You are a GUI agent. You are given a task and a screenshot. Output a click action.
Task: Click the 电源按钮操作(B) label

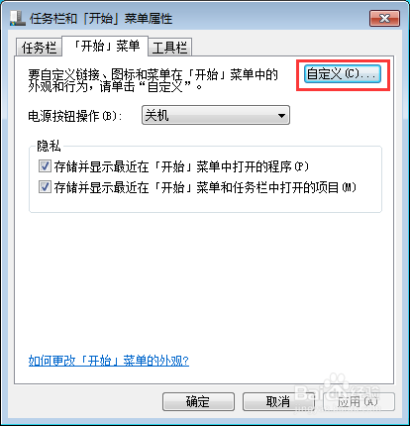point(75,116)
